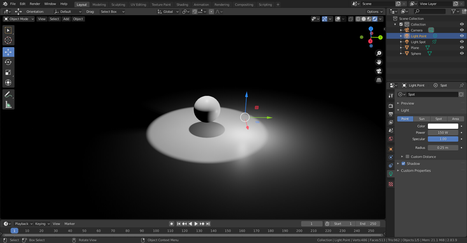Open the View Layer properties tab

click(391, 122)
